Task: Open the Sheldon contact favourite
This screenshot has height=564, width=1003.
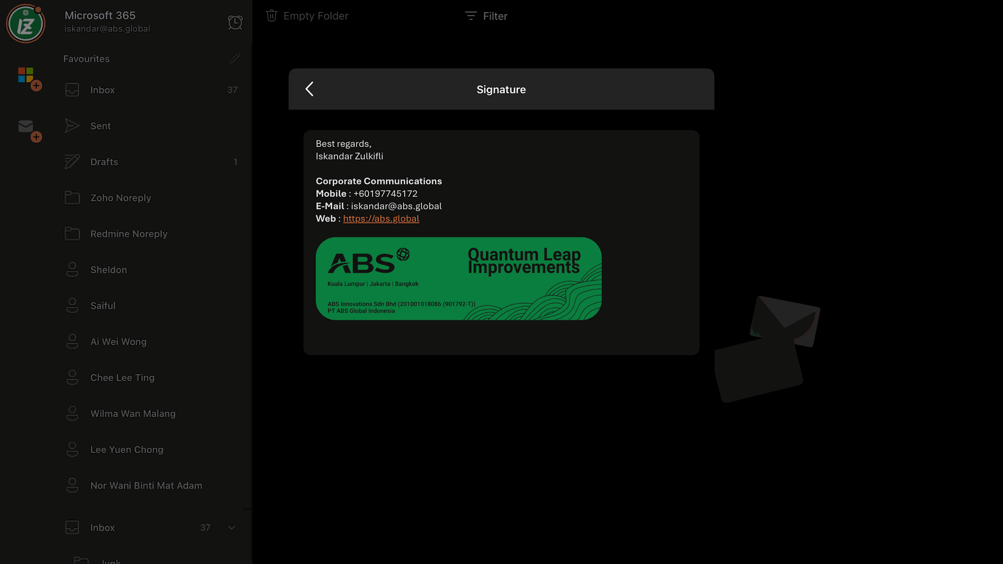Action: tap(109, 270)
